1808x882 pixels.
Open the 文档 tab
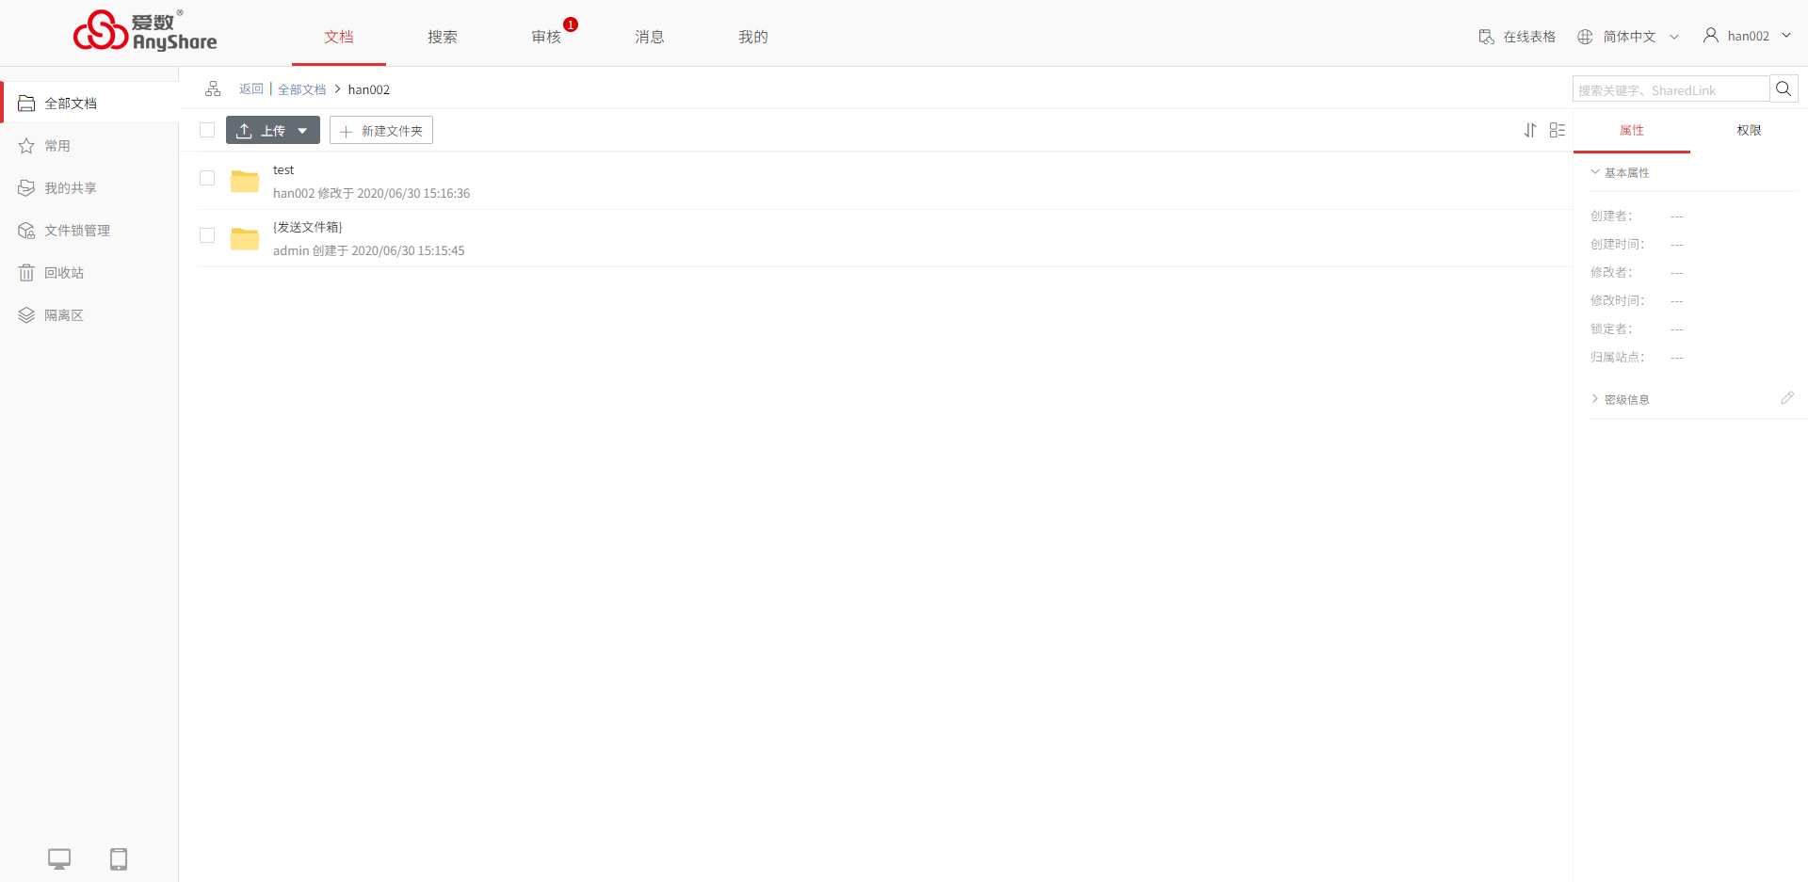click(339, 37)
